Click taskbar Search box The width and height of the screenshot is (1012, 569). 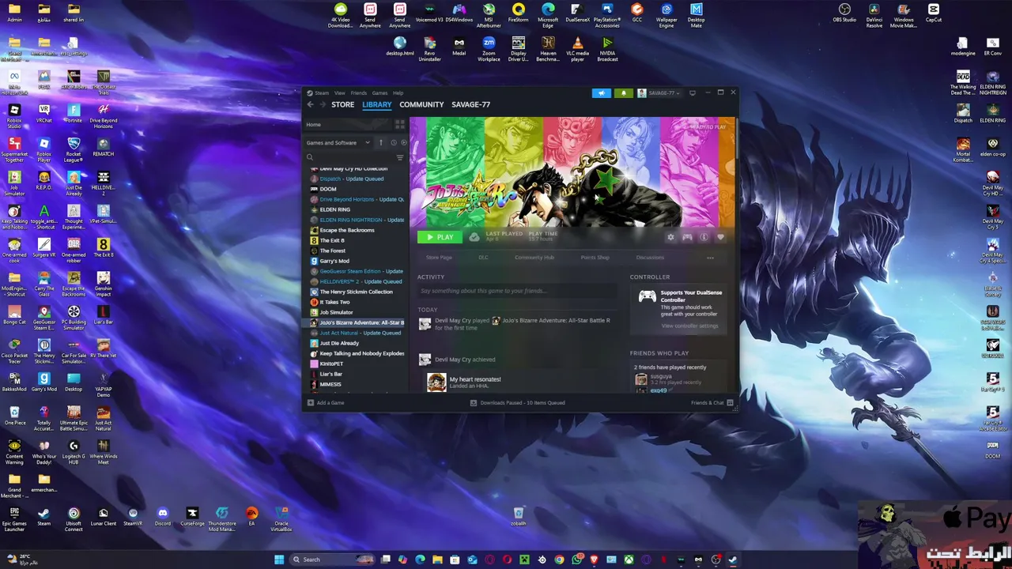click(x=332, y=560)
